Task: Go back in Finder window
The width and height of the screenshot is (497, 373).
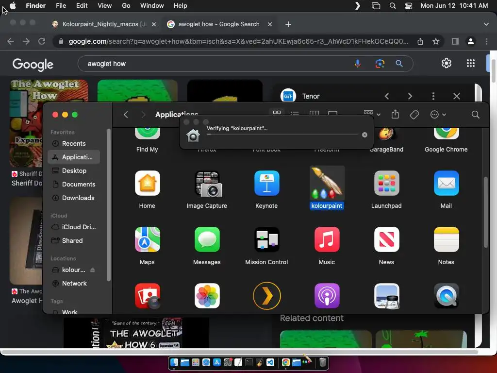Action: pyautogui.click(x=126, y=115)
